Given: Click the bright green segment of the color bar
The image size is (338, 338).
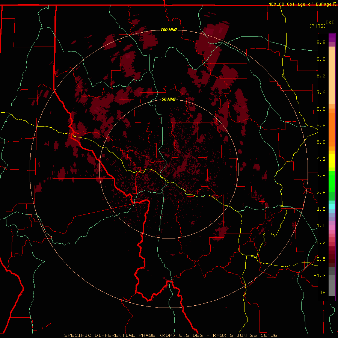Looking at the screenshot, I should click(332, 182).
